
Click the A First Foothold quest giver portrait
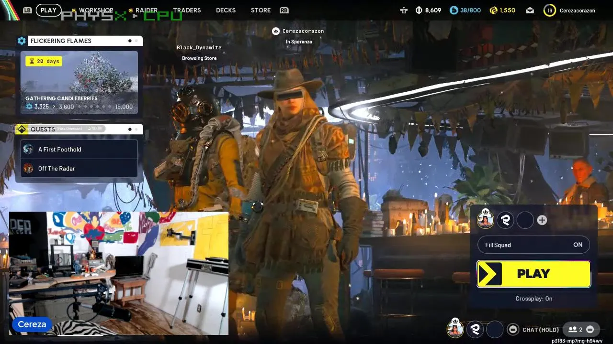[28, 149]
